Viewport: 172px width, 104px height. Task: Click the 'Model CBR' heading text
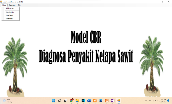click(x=86, y=37)
